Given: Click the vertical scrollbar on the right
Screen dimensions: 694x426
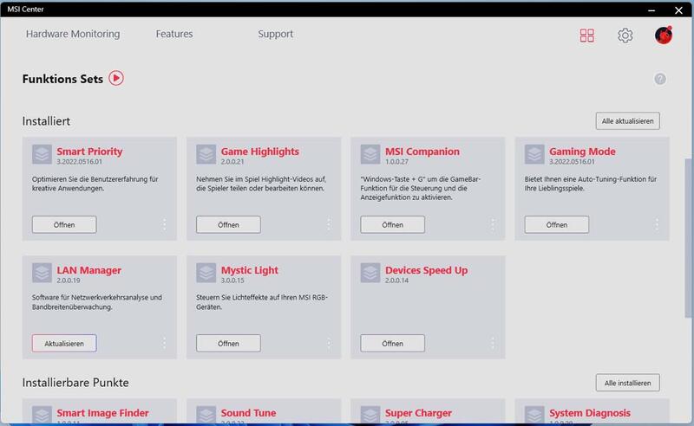Looking at the screenshot, I should pos(688,238).
